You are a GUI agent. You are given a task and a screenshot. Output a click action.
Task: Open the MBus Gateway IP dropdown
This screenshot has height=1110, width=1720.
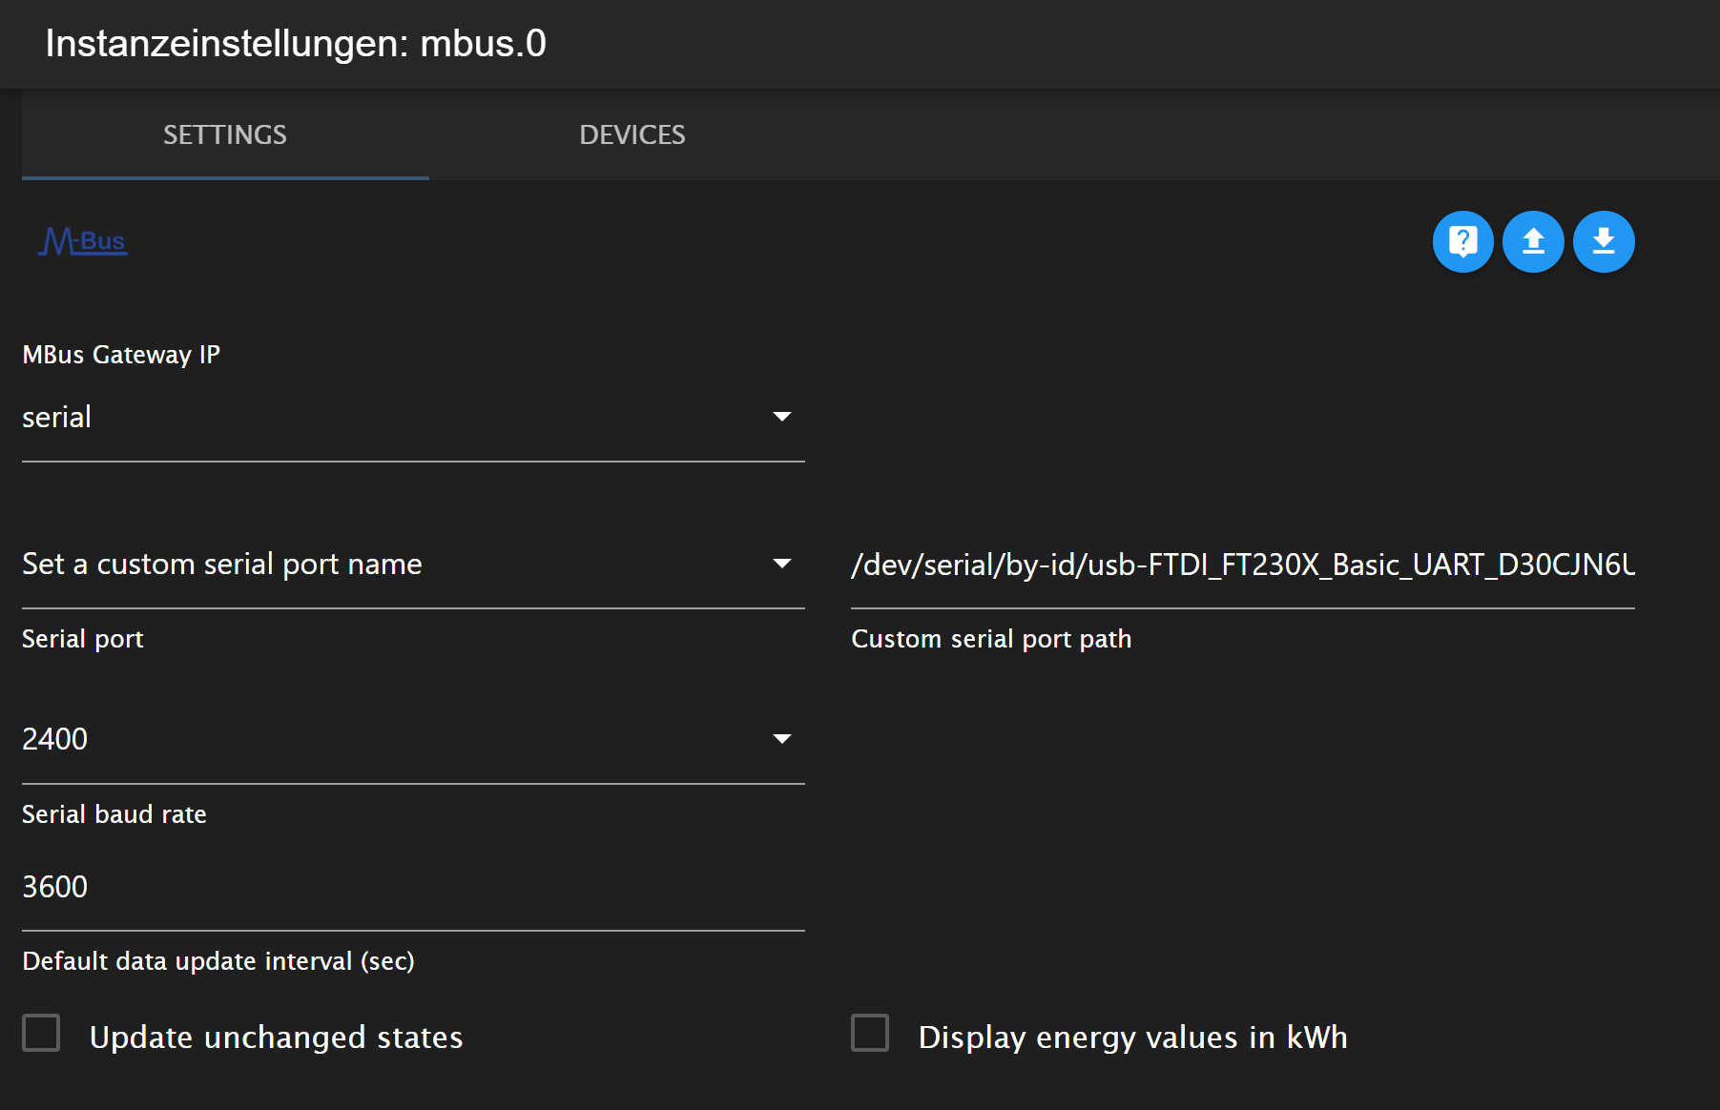click(413, 418)
